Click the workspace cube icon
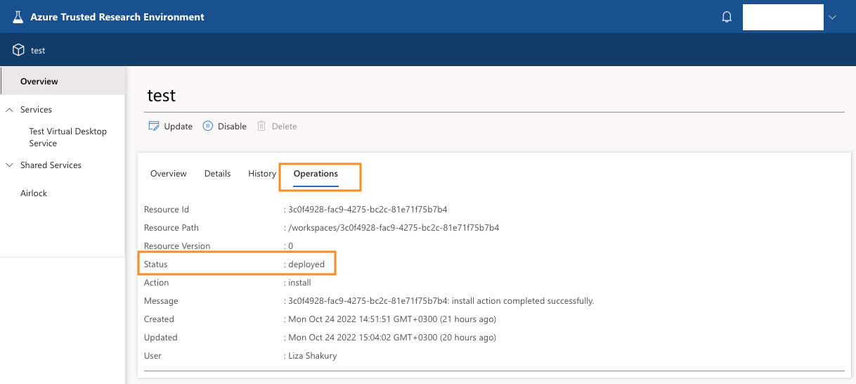The image size is (856, 384). 18,51
